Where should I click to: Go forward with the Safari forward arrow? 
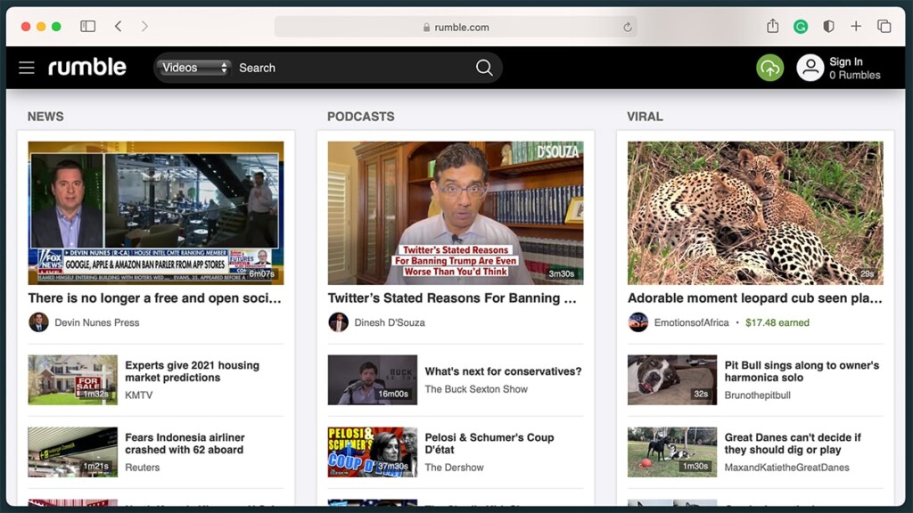(x=144, y=26)
